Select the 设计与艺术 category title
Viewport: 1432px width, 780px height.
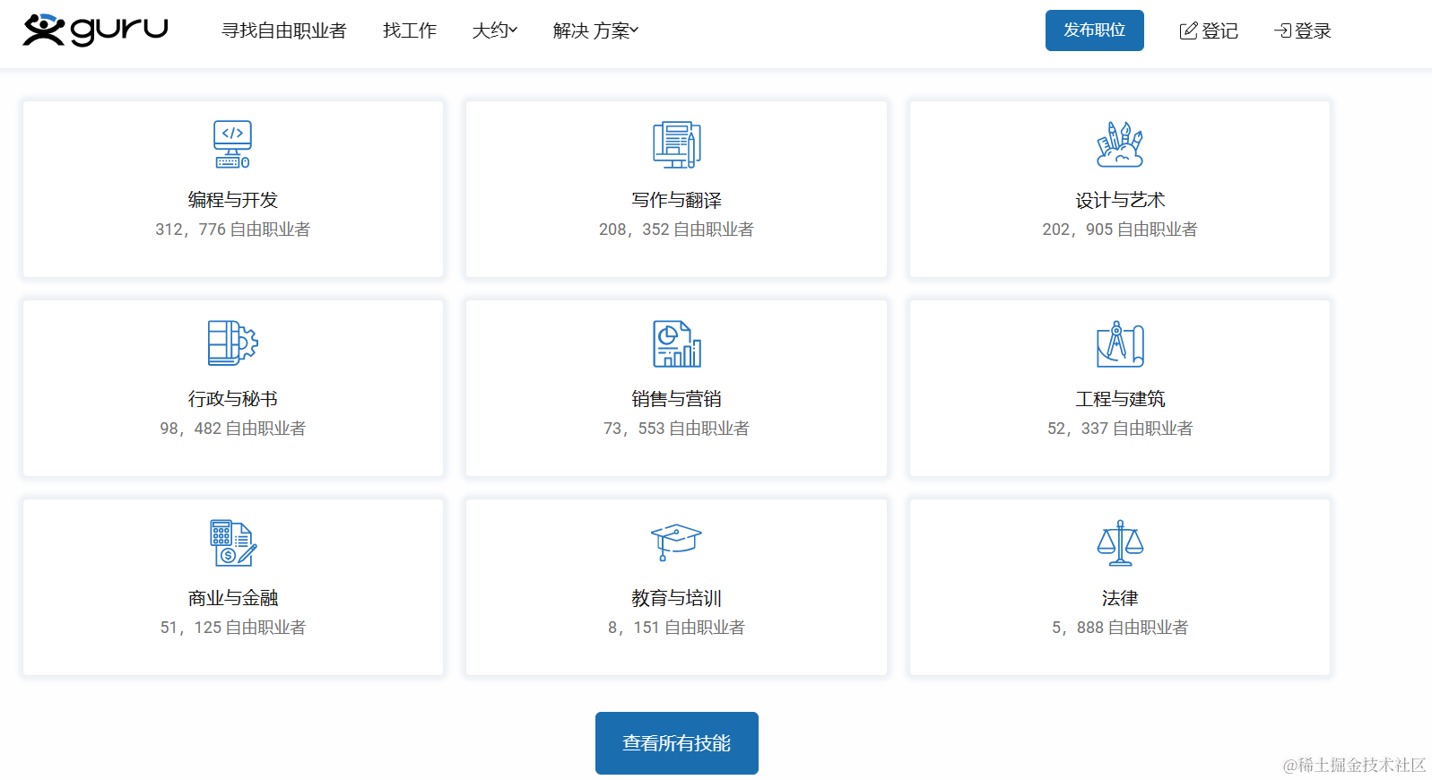point(1120,200)
